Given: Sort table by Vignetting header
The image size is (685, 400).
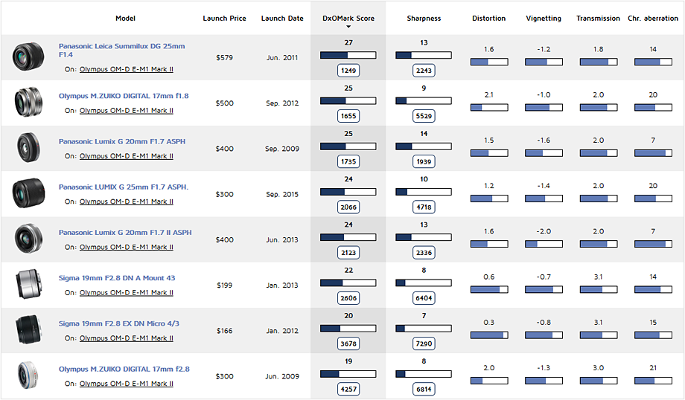Looking at the screenshot, I should coord(544,19).
